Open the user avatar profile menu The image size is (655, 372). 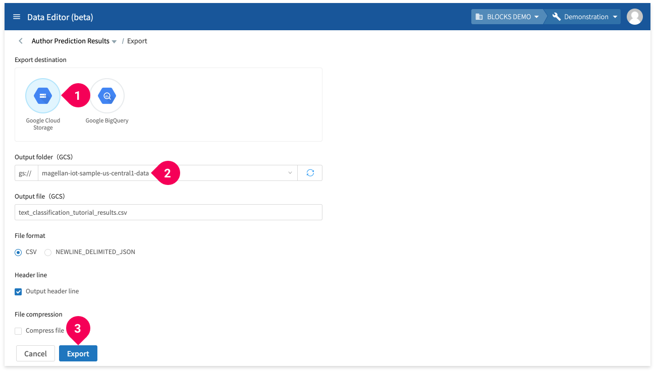[x=634, y=17]
